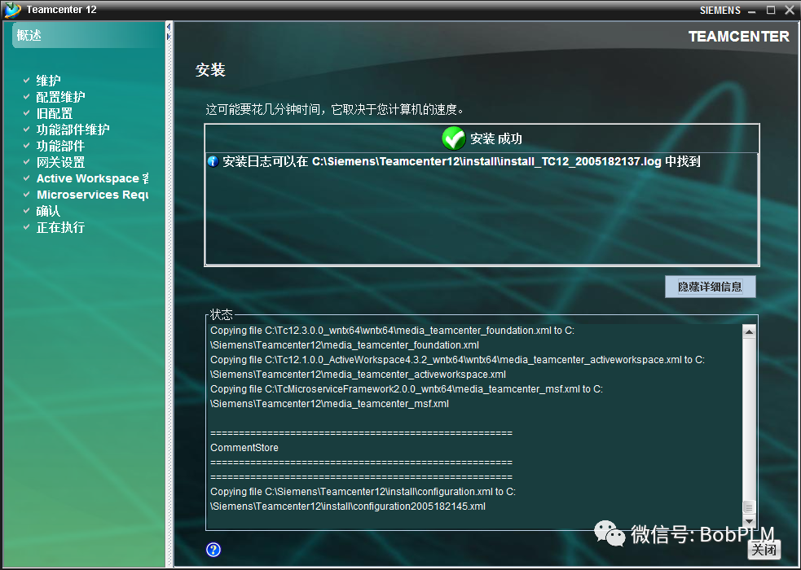Click the status log scrollbar thumb
The width and height of the screenshot is (801, 570).
pyautogui.click(x=748, y=507)
